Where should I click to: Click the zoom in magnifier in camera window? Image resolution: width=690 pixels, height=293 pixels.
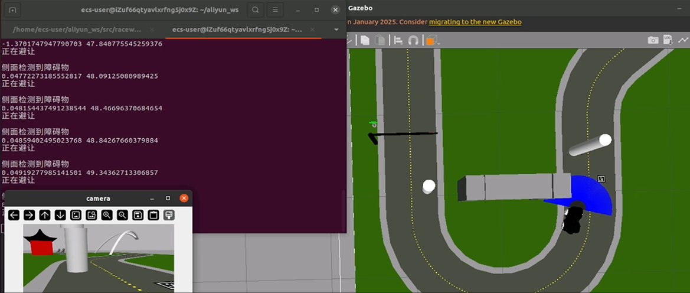point(107,215)
